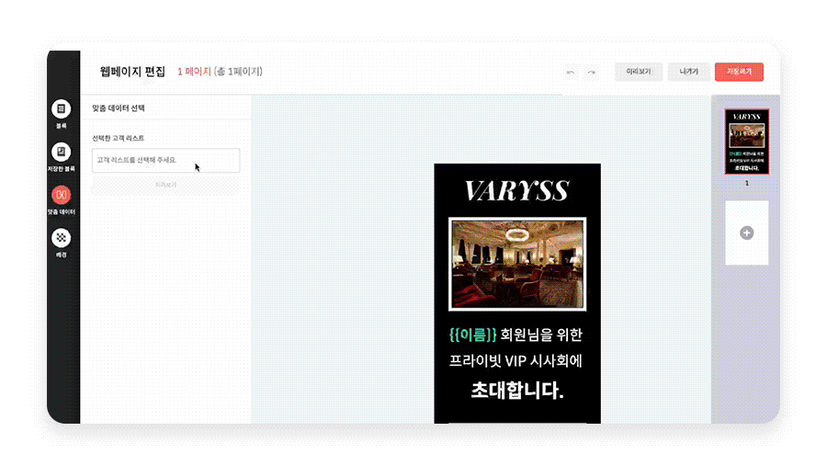Screen dimensions: 827x465
Task: Click the 나가기 (Exit) button
Action: pyautogui.click(x=689, y=72)
